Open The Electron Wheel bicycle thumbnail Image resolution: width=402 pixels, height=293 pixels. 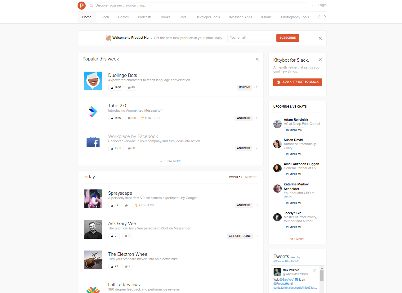(x=93, y=260)
